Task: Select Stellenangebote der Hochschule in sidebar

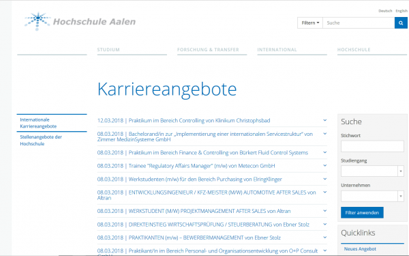Action: (x=41, y=140)
